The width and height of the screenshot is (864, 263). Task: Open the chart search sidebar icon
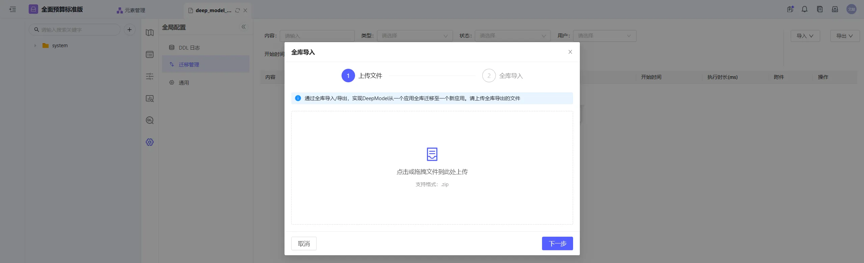click(x=150, y=98)
